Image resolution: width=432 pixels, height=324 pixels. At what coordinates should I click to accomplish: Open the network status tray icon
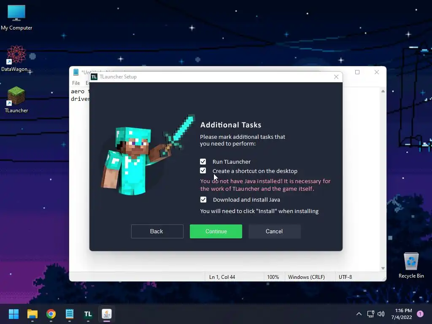tap(370, 314)
